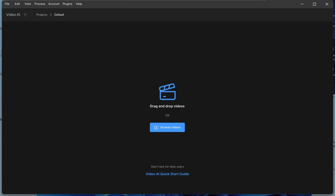Screen dimensions: 335x196
Task: Click the Video AI app title
Action: tap(13, 15)
